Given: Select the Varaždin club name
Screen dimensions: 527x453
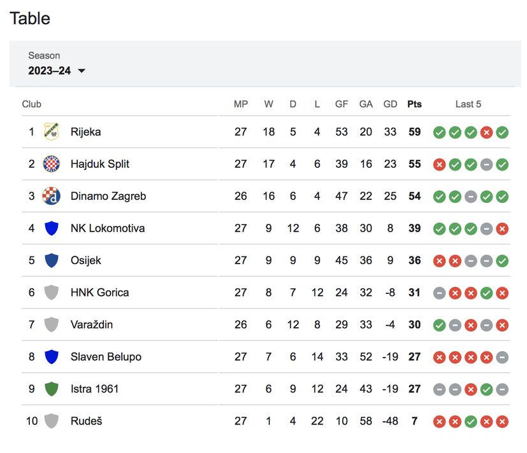Looking at the screenshot, I should point(92,324).
